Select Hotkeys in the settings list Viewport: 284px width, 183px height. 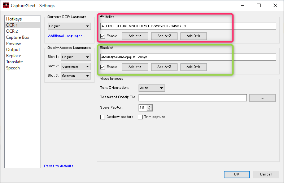point(14,19)
